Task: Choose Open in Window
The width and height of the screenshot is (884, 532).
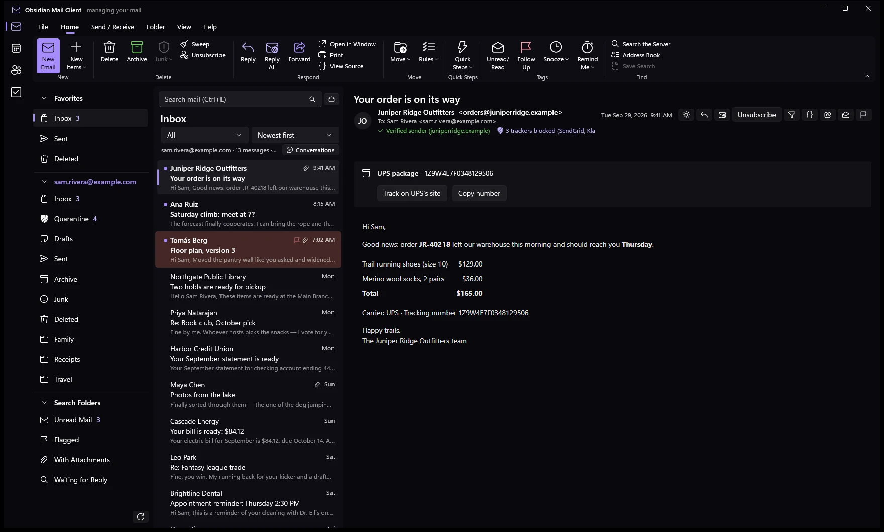Action: [x=347, y=44]
